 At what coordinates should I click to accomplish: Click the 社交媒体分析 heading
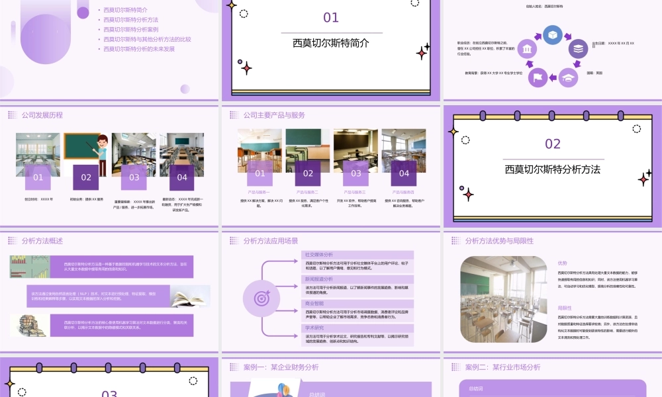click(319, 254)
